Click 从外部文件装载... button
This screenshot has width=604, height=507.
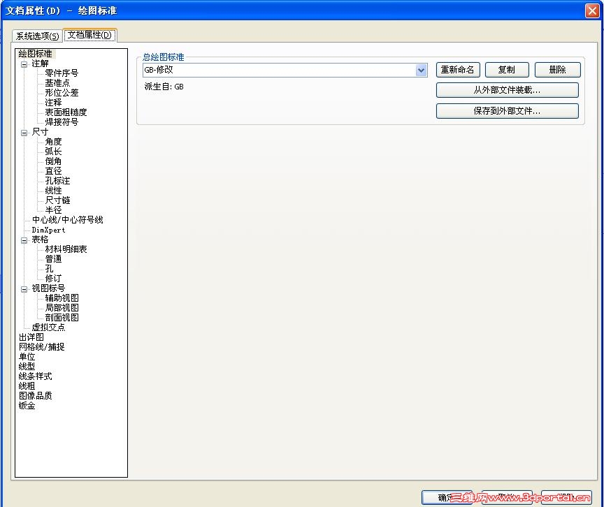[507, 90]
